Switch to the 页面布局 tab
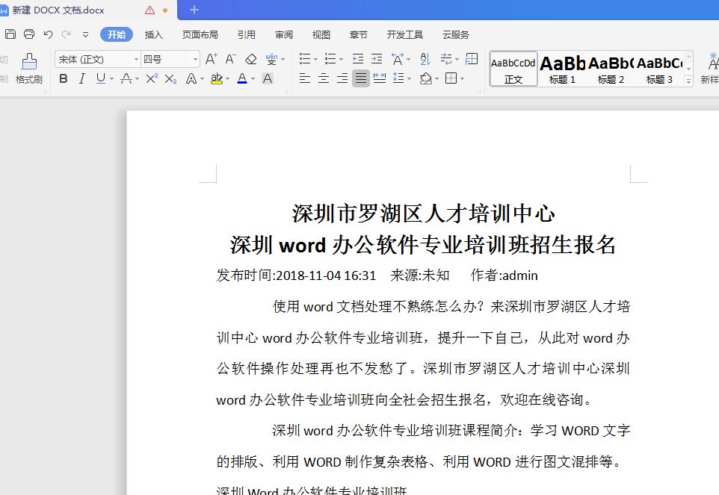The width and height of the screenshot is (719, 495). 200,35
